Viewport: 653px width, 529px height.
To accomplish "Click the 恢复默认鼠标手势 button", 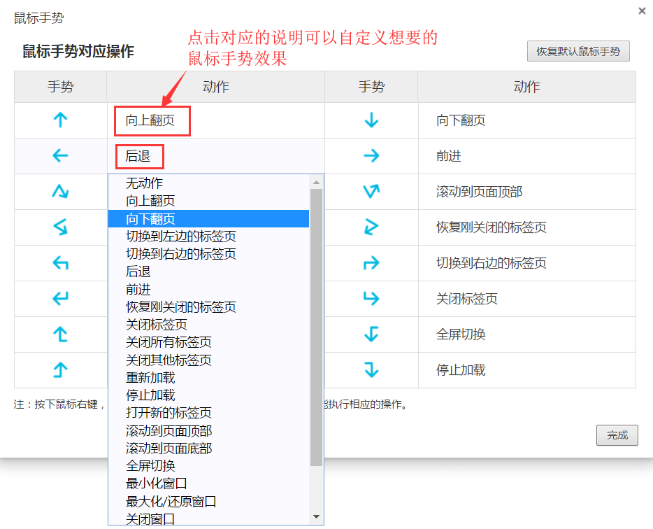I will (577, 51).
